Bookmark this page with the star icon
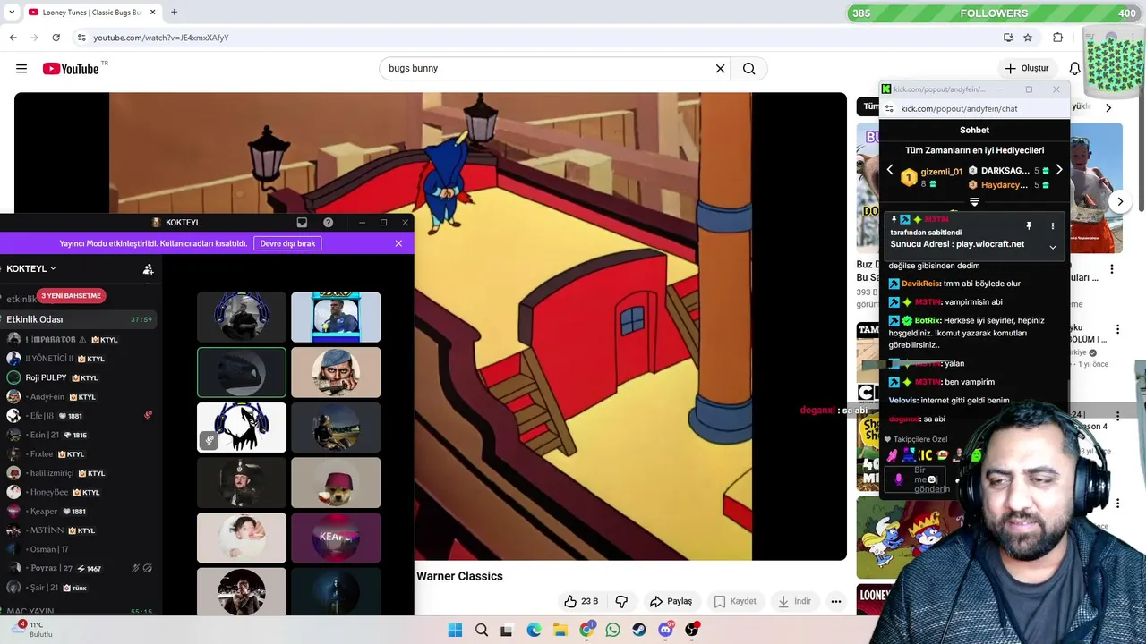The image size is (1146, 644). [x=1028, y=38]
